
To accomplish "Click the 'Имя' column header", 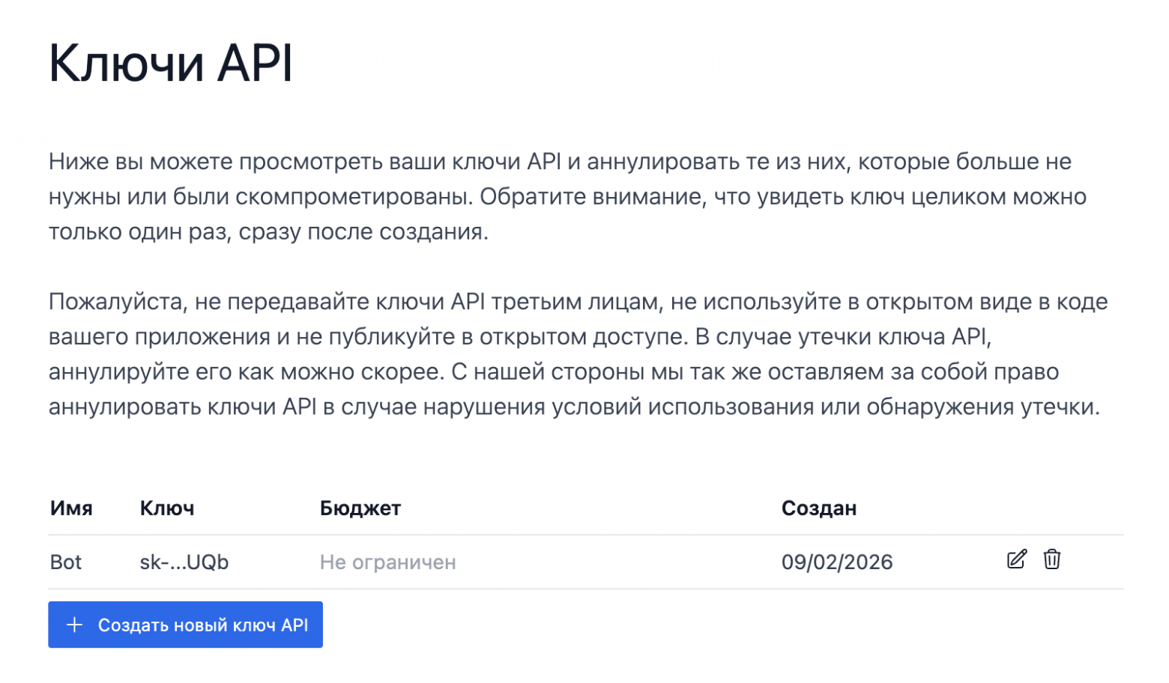I will pos(71,509).
